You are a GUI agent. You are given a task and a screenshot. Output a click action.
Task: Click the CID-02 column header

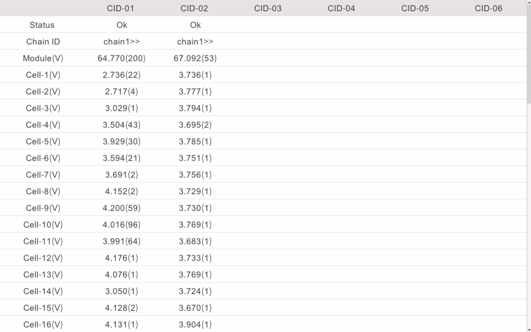point(194,8)
